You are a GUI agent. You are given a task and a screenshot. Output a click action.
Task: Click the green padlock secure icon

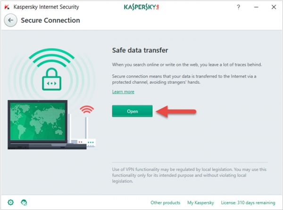click(51, 79)
